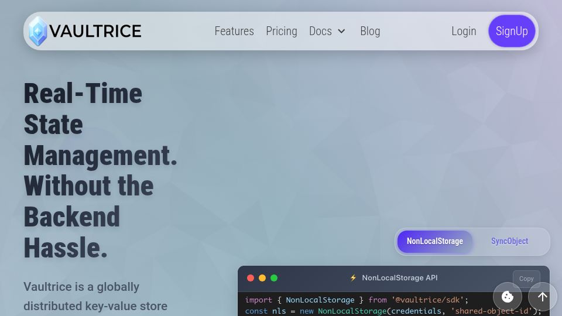Screen dimensions: 562x316
Task: Click the 'NonLocalStorage API' code title
Action: click(400, 277)
